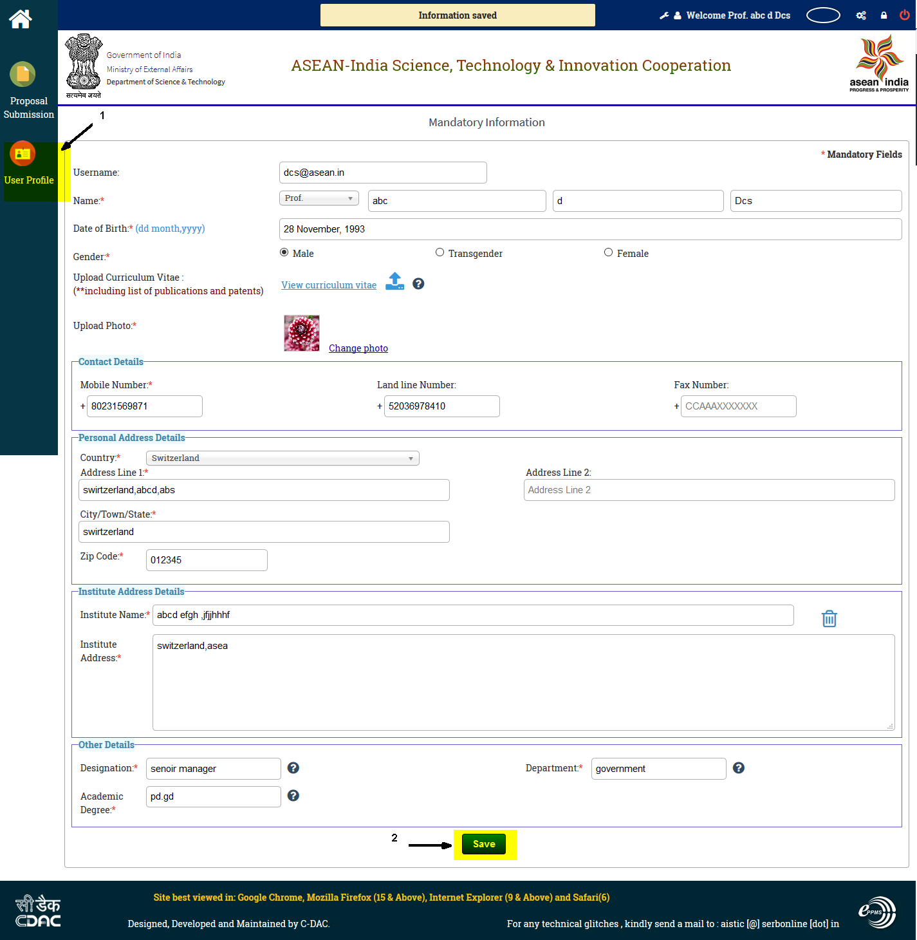This screenshot has height=940, width=917.
Task: Click the upload icon for curriculum vitae
Action: click(394, 282)
